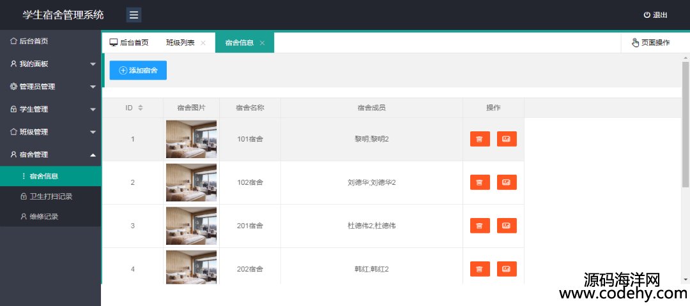690x306 pixels.
Task: Click the image icon button for 101宿舍
Action: 507,139
